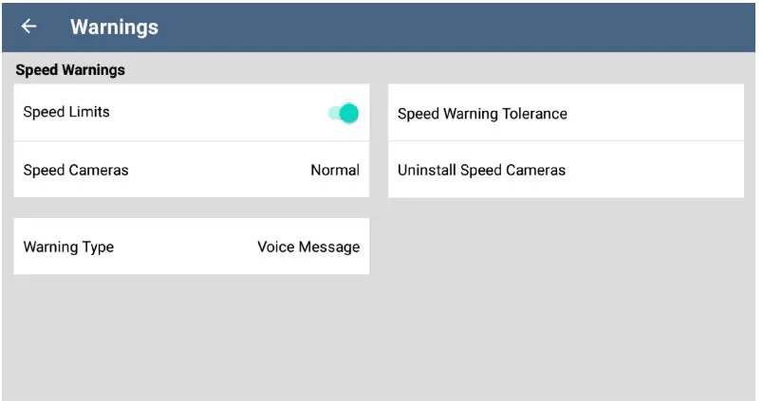Tap the Warning Type row label
The image size is (763, 401).
point(68,246)
